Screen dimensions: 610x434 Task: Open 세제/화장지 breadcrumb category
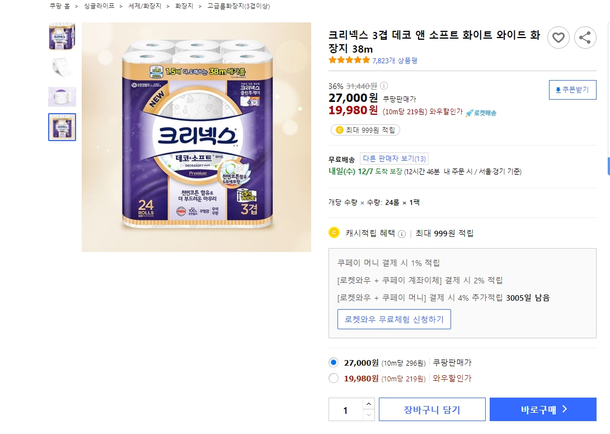click(x=145, y=6)
